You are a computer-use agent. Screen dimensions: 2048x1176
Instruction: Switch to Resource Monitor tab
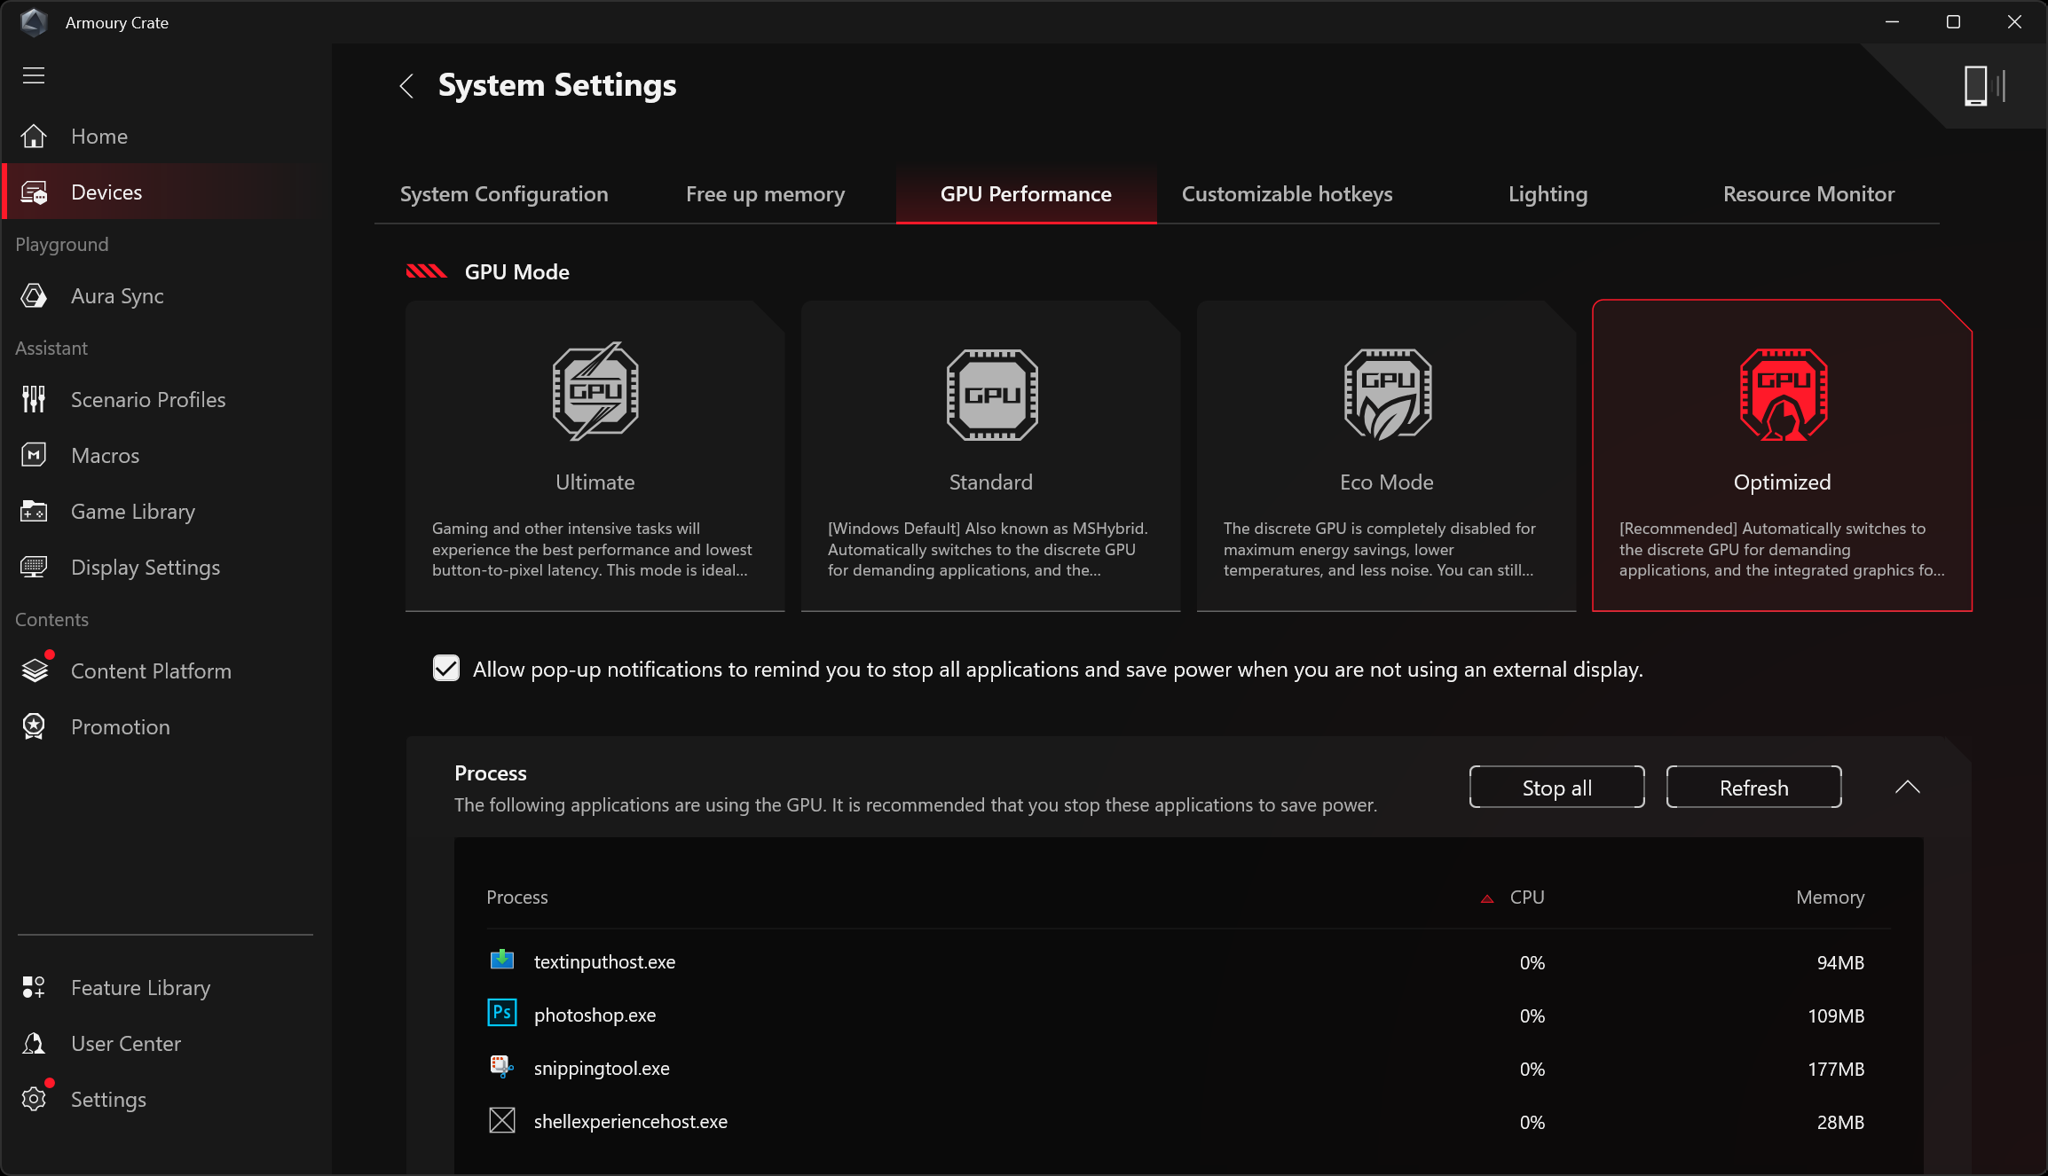tap(1808, 194)
